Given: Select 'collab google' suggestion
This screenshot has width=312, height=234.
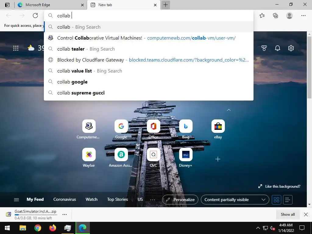Looking at the screenshot, I should point(149,82).
